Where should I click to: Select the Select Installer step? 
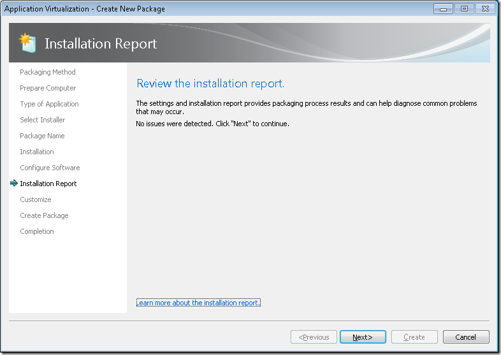[x=43, y=120]
